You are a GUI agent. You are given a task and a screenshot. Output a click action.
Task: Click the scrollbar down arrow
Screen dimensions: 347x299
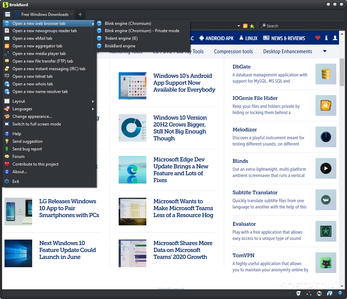(x=342, y=286)
